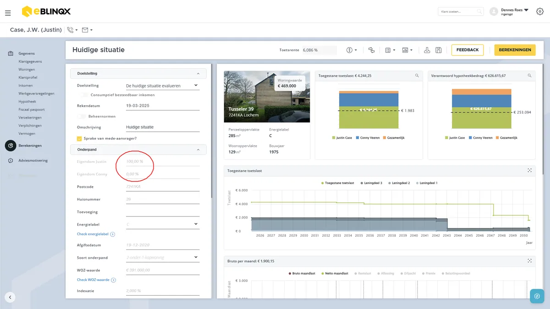The image size is (550, 309).
Task: Follow the Check energielabel link
Action: [x=96, y=234]
